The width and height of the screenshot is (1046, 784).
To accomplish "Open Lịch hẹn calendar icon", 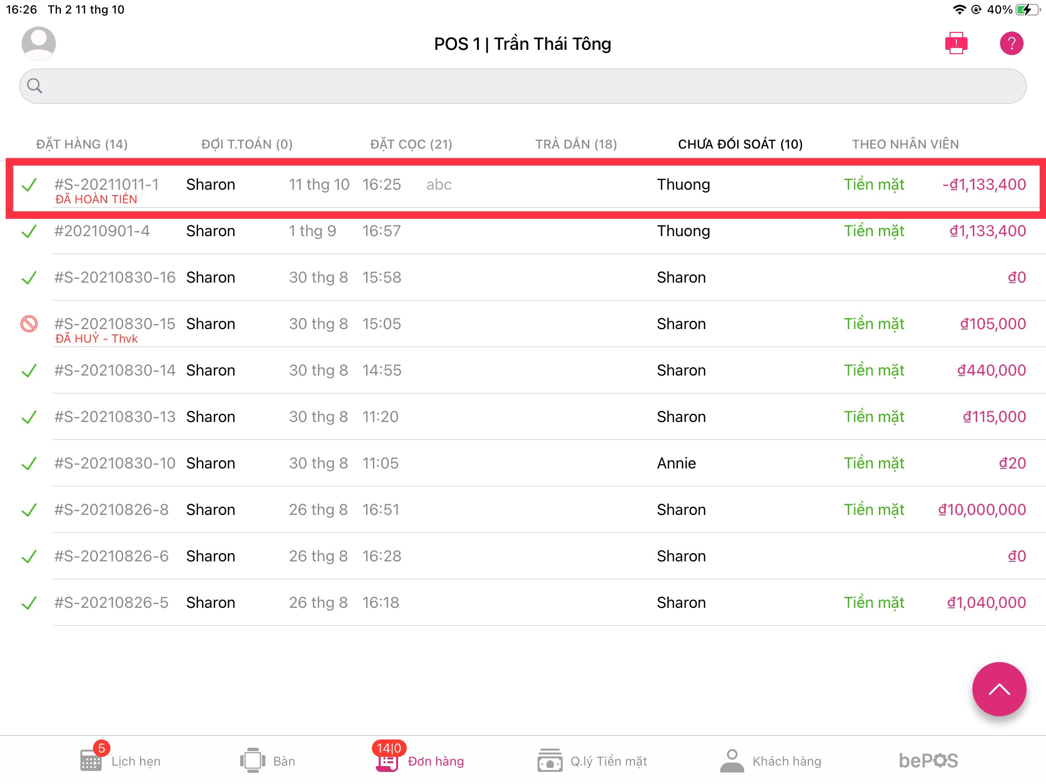I will pyautogui.click(x=91, y=761).
